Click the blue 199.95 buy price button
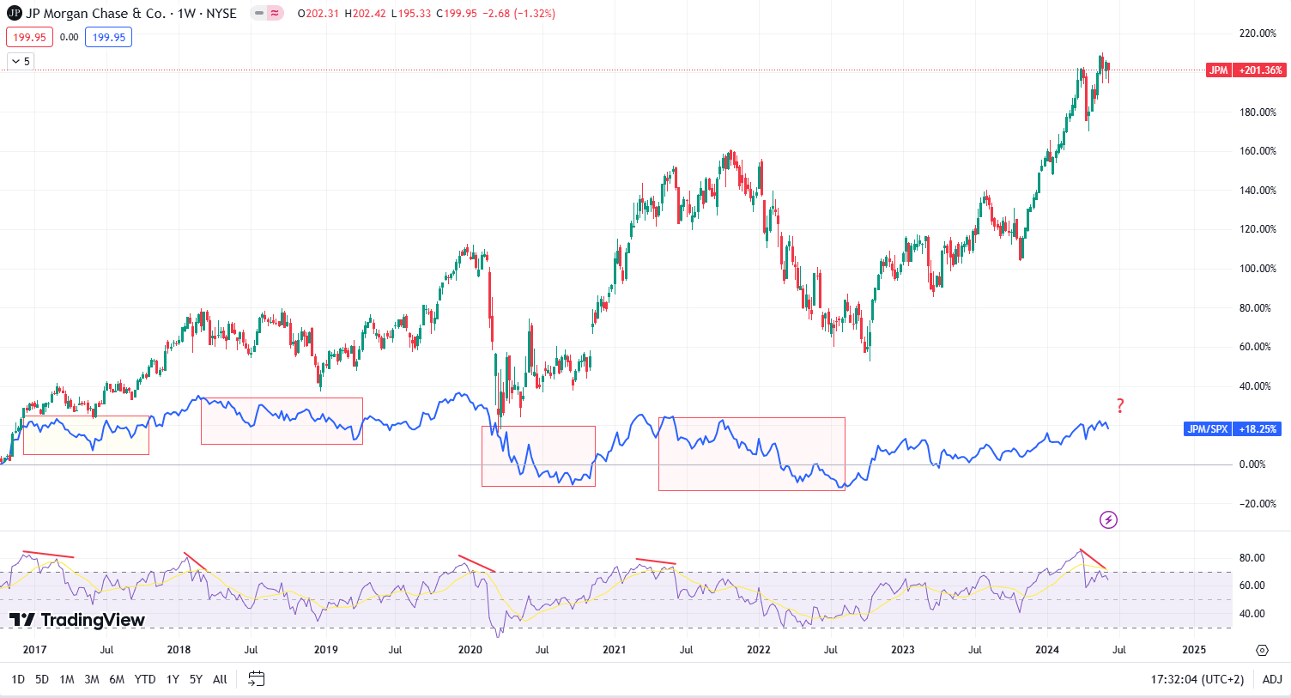1291x698 pixels. coord(109,37)
